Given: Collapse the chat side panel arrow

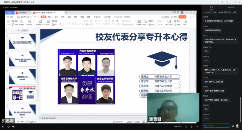Looking at the screenshot, I should coord(200,67).
